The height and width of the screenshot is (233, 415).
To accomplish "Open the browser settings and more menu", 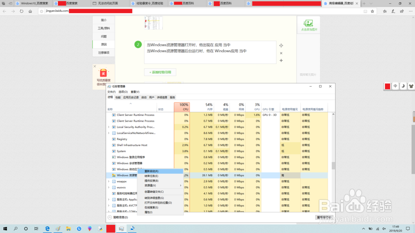I will click(x=410, y=11).
